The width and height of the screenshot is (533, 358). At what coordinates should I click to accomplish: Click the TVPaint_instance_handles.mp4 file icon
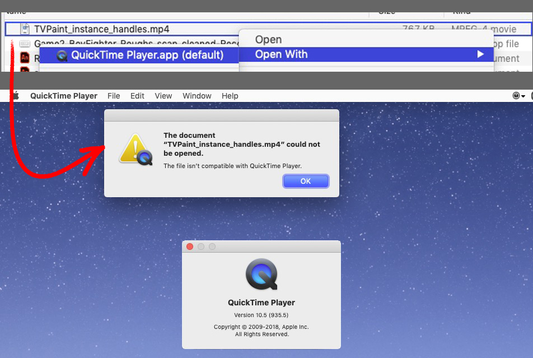(x=25, y=29)
